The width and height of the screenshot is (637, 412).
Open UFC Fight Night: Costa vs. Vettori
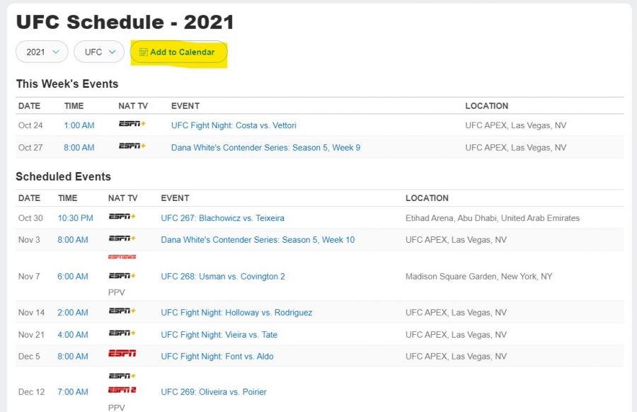234,125
